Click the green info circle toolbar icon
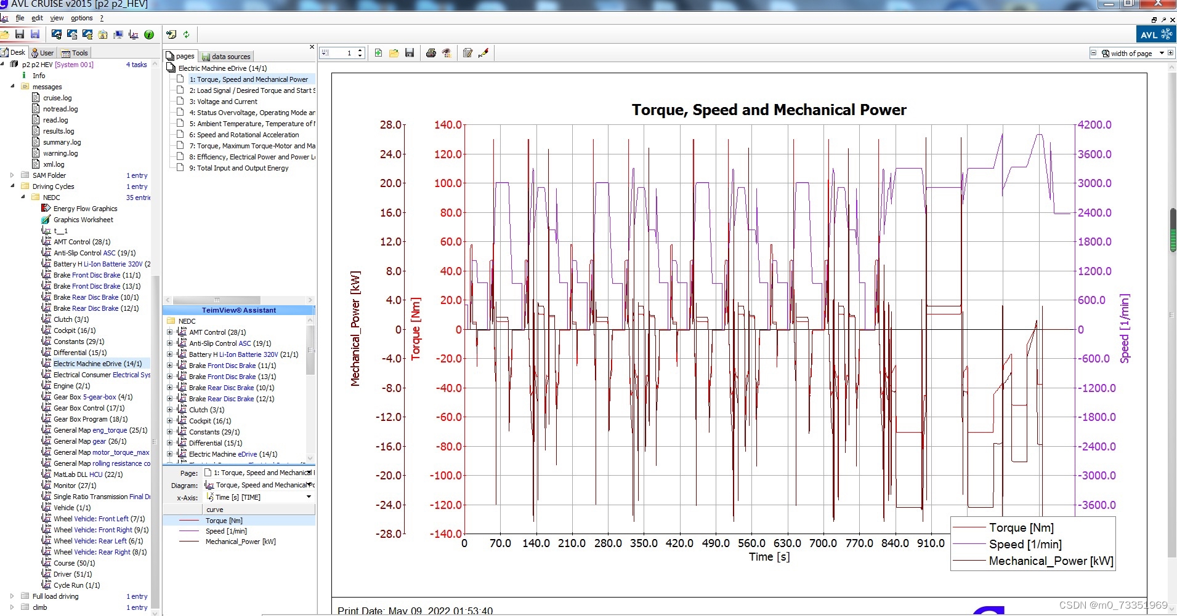Image resolution: width=1177 pixels, height=616 pixels. click(x=149, y=34)
